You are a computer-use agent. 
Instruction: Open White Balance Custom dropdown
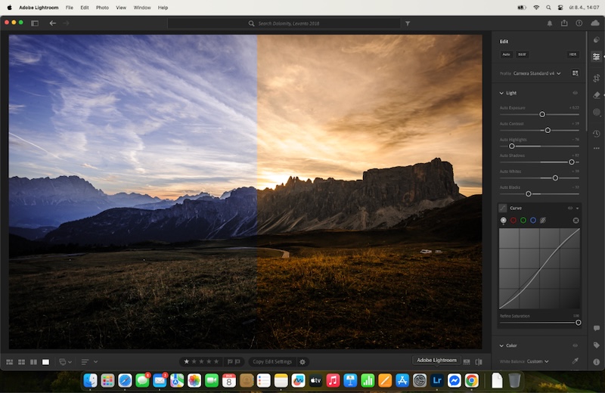coord(538,361)
